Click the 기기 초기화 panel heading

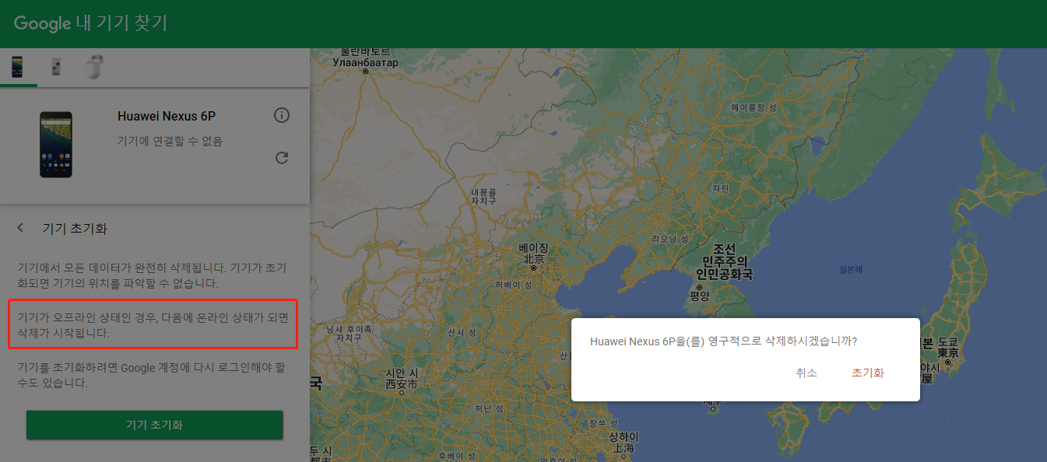coord(75,229)
